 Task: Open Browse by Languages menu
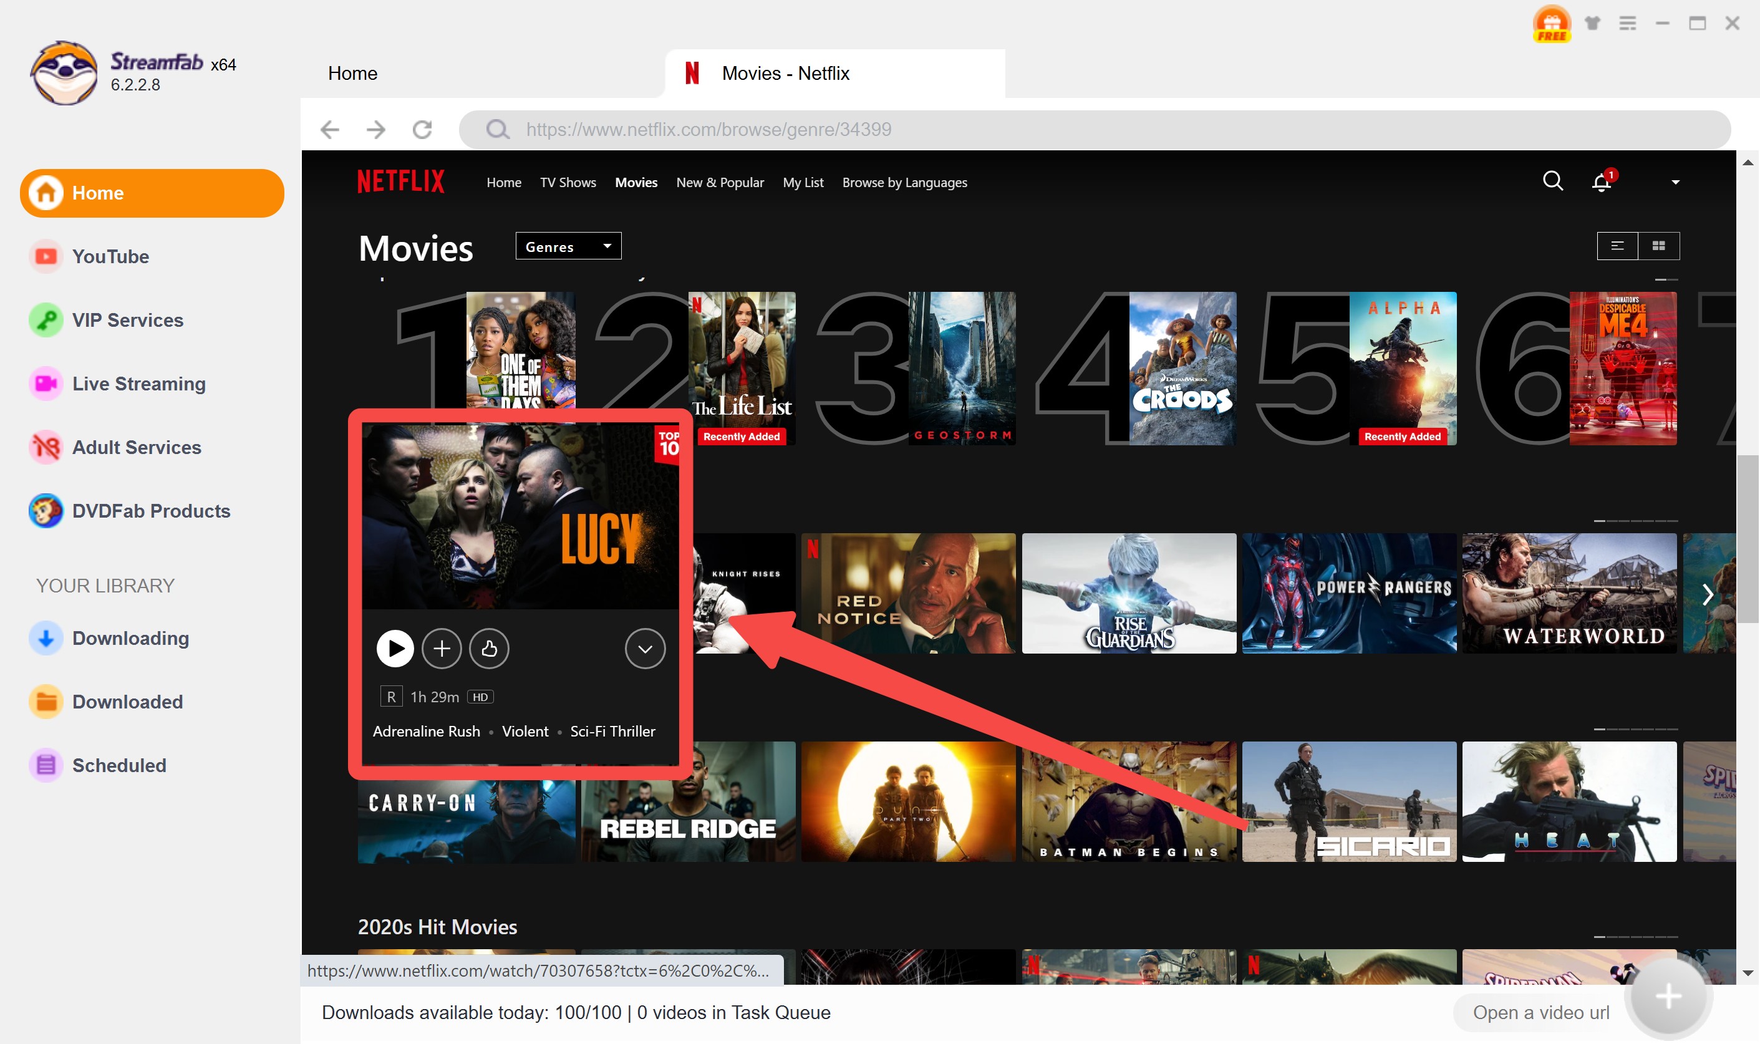pyautogui.click(x=904, y=182)
